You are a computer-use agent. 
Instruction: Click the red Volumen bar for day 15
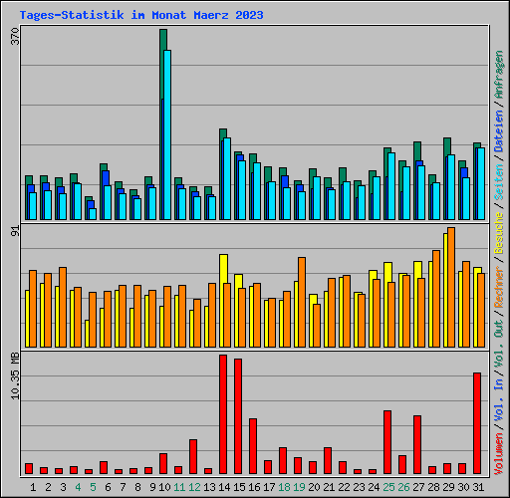(x=238, y=416)
